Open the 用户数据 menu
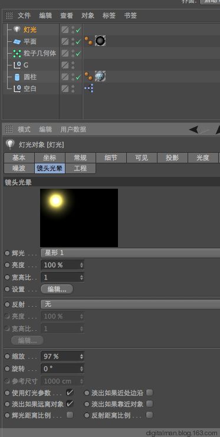This screenshot has width=220, height=437. (x=73, y=129)
